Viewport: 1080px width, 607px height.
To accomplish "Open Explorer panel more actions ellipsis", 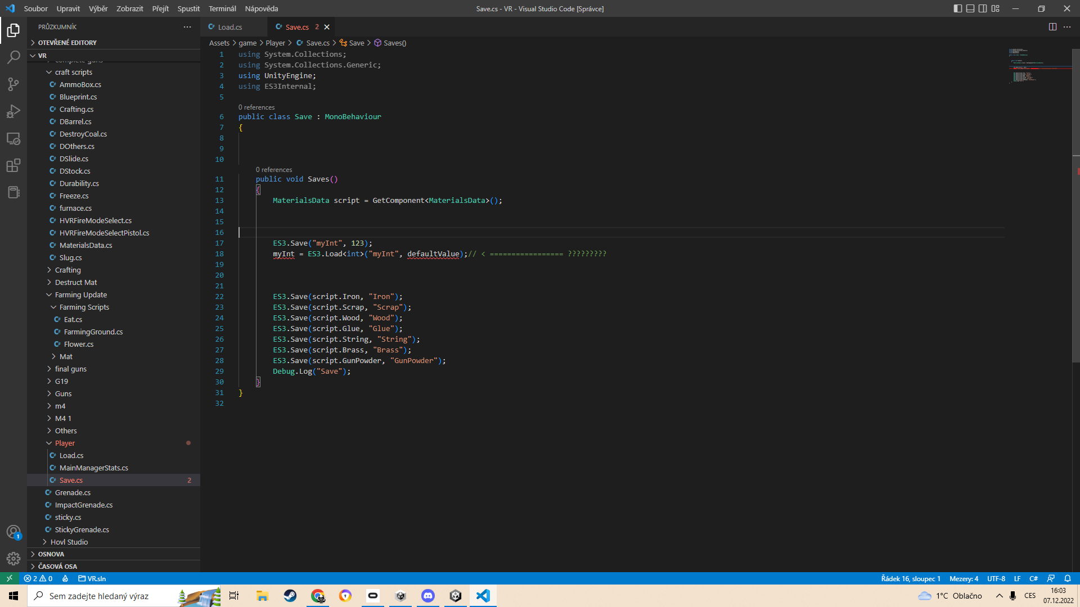I will coord(187,27).
